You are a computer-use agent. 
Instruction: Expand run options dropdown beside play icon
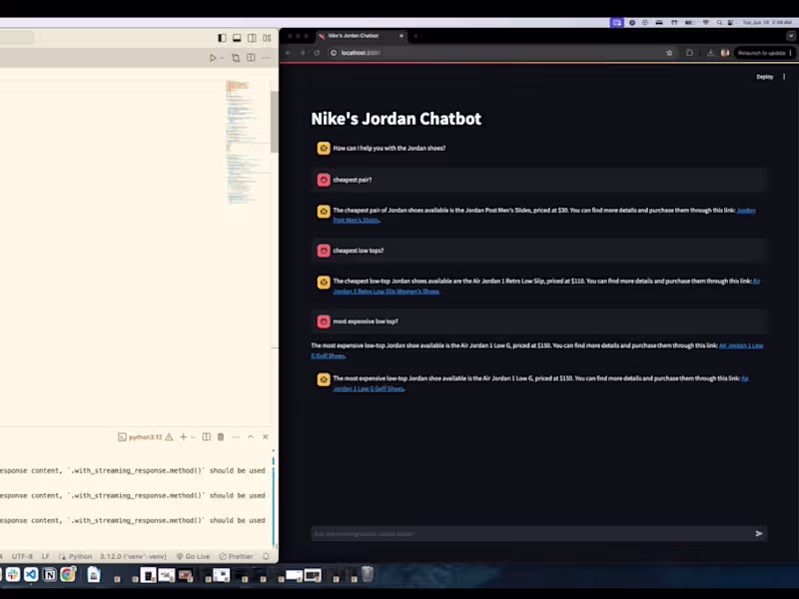pyautogui.click(x=222, y=58)
